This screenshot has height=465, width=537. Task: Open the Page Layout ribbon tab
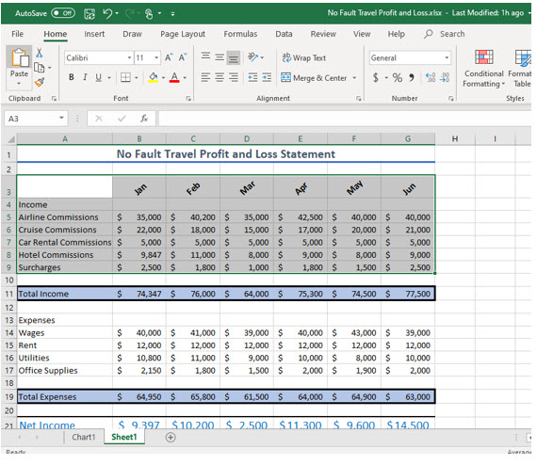tap(183, 34)
